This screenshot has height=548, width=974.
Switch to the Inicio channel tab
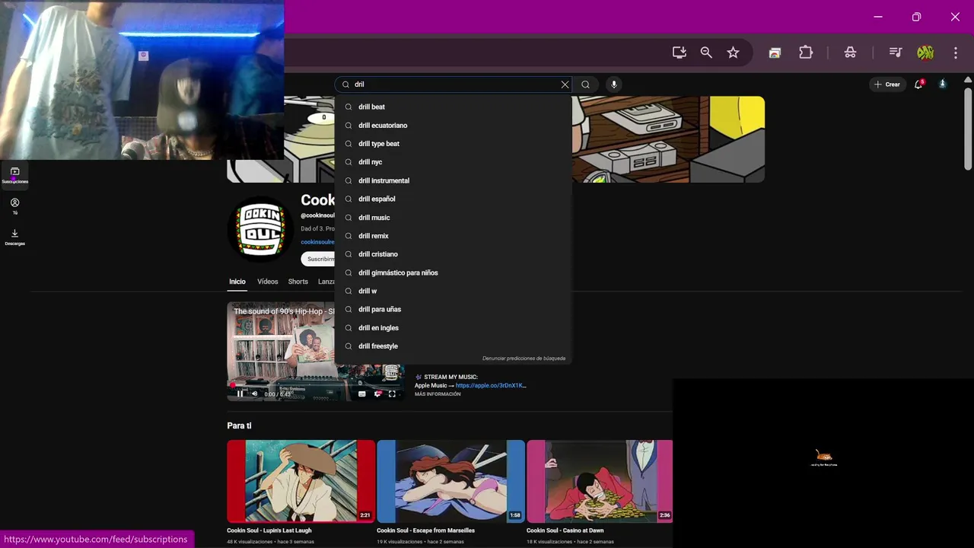click(237, 282)
